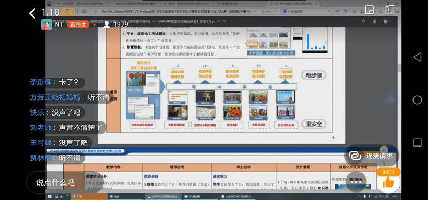View the 1979 viewers list
Image resolution: width=428 pixels, height=200 pixels.
116,25
